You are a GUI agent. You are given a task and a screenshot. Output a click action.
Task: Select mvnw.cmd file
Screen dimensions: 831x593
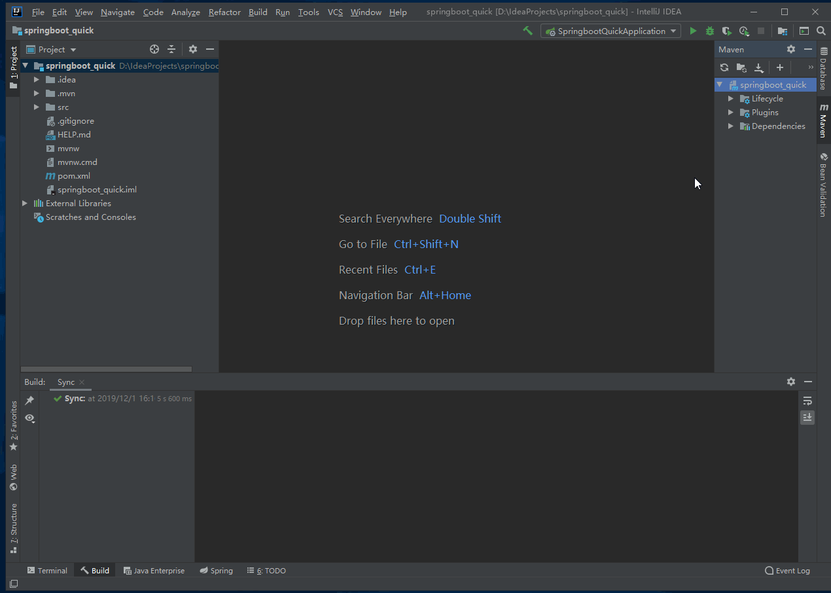[77, 162]
